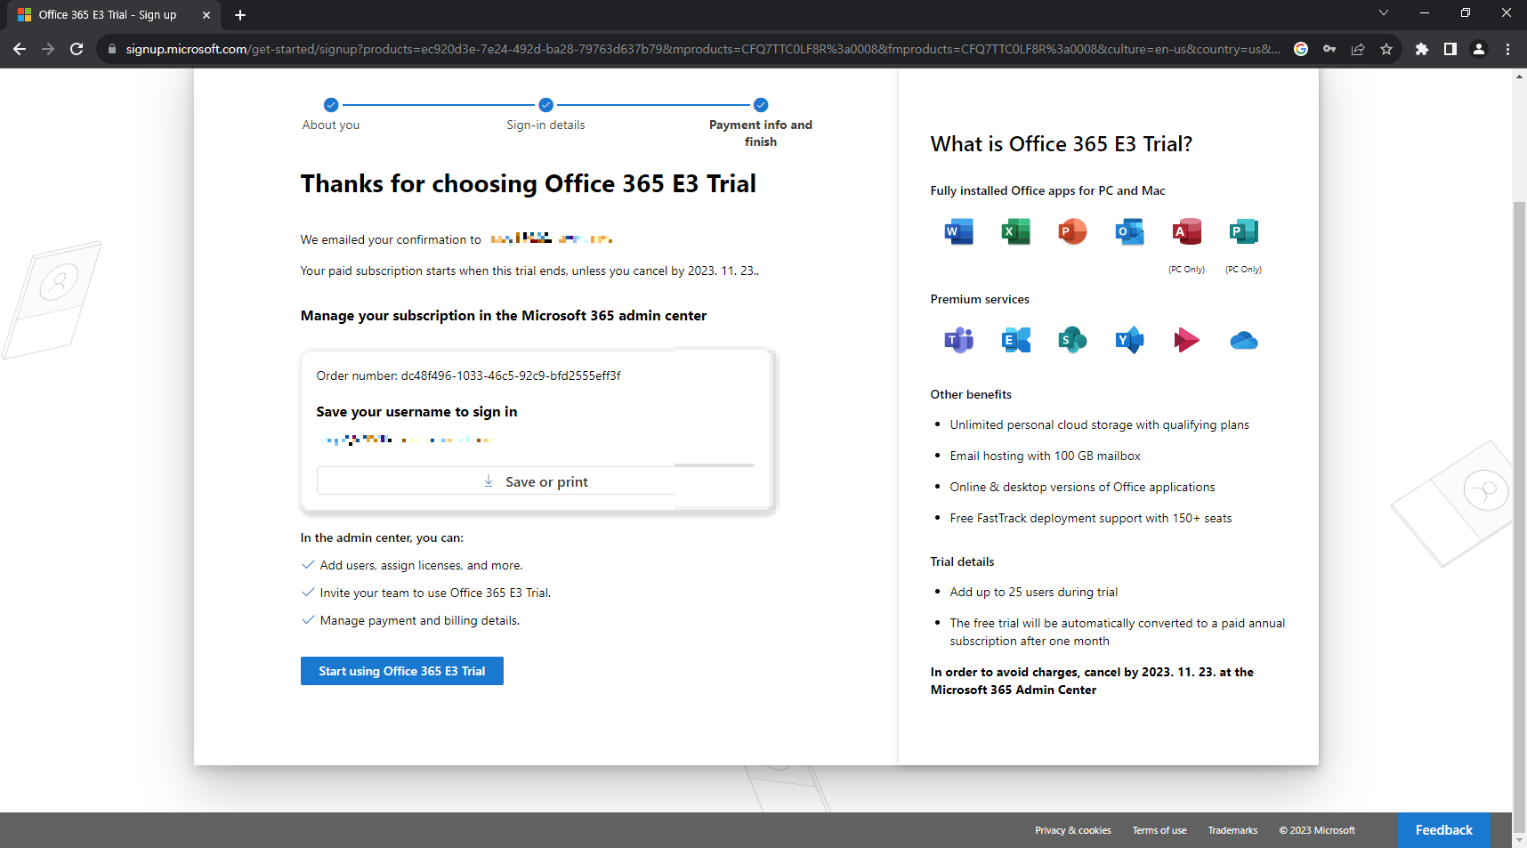Click the Access app icon
Image resolution: width=1527 pixels, height=848 pixels.
1186,231
